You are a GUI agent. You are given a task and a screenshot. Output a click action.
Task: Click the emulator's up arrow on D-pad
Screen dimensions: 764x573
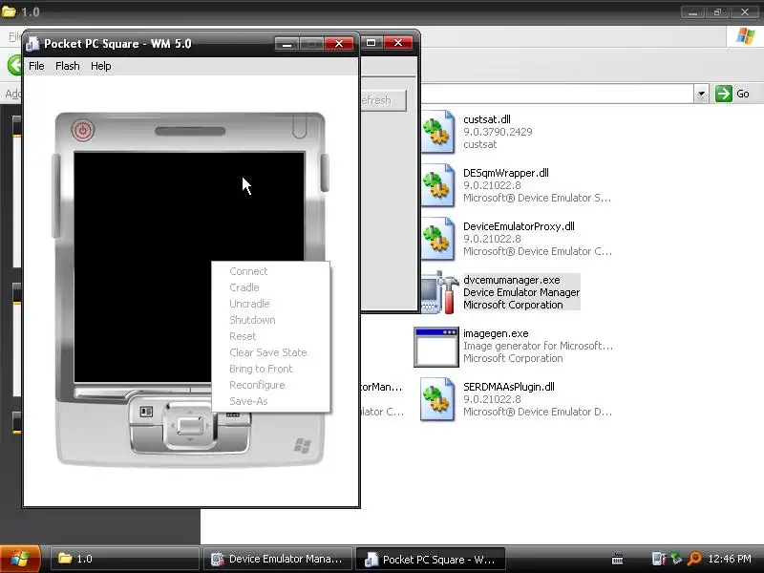pyautogui.click(x=190, y=412)
